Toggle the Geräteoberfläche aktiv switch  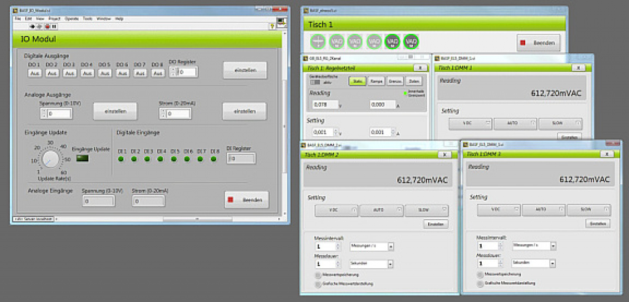pos(315,82)
